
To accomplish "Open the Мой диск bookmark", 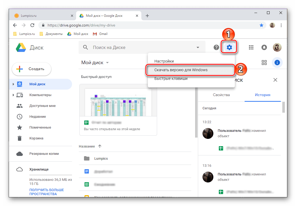I will click(x=78, y=34).
